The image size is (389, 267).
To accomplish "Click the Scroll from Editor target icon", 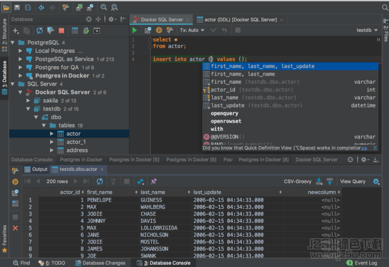I will click(x=89, y=19).
